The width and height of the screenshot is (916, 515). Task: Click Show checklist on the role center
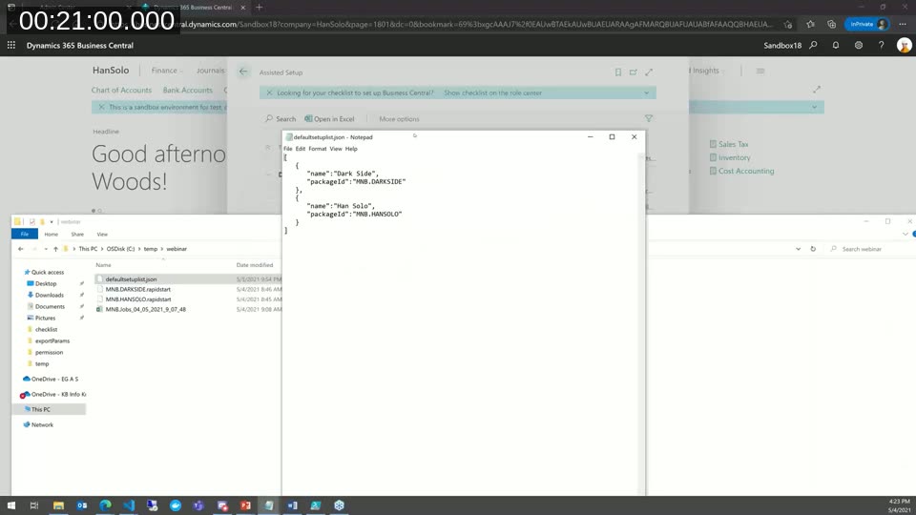click(x=492, y=93)
